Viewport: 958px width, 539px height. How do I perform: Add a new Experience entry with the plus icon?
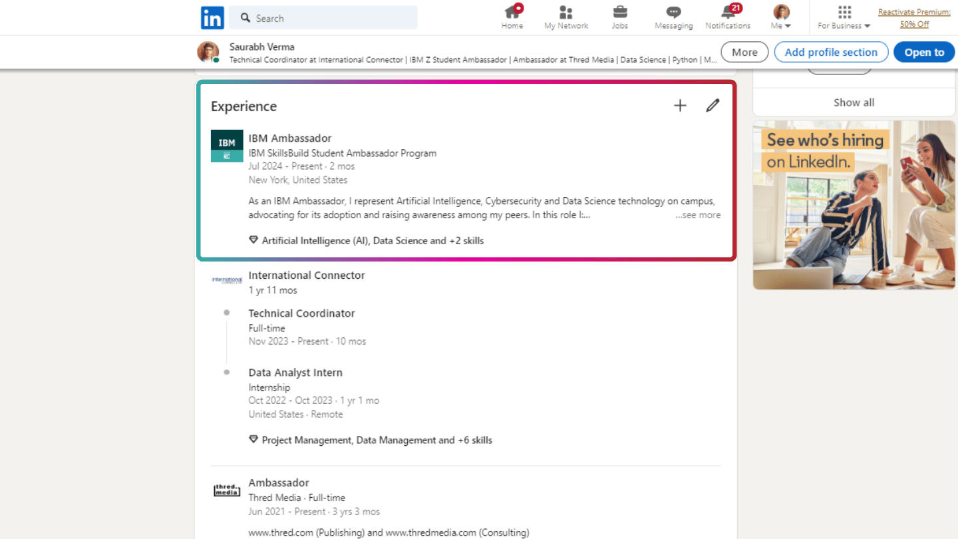click(x=680, y=105)
